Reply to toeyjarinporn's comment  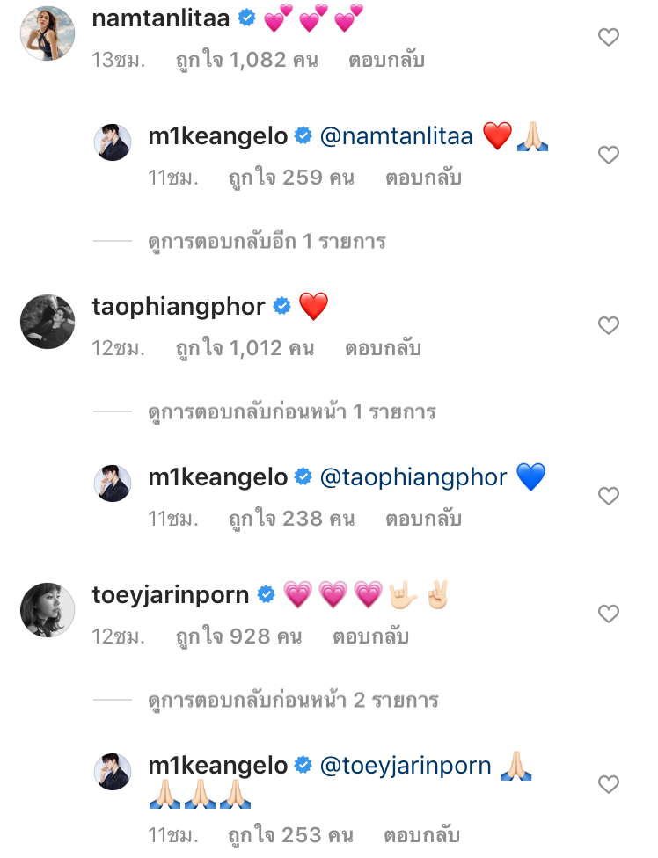(x=370, y=637)
